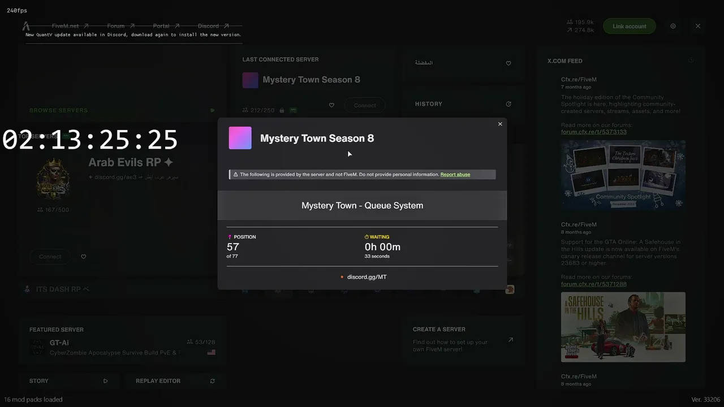The height and width of the screenshot is (407, 724).
Task: Click the Report abuse link
Action: (x=455, y=175)
